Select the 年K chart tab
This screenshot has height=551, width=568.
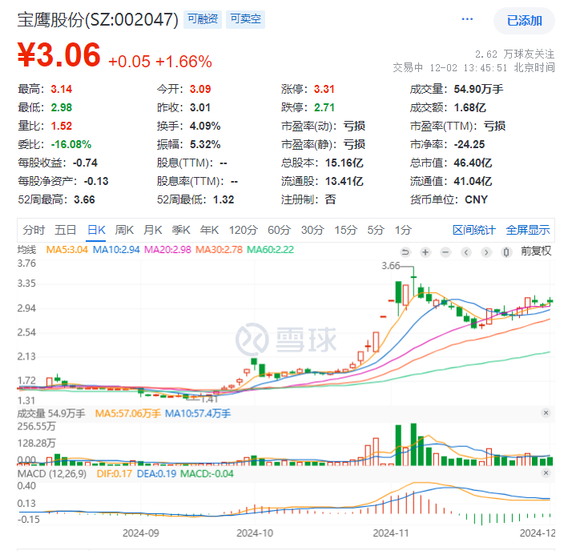click(x=209, y=230)
